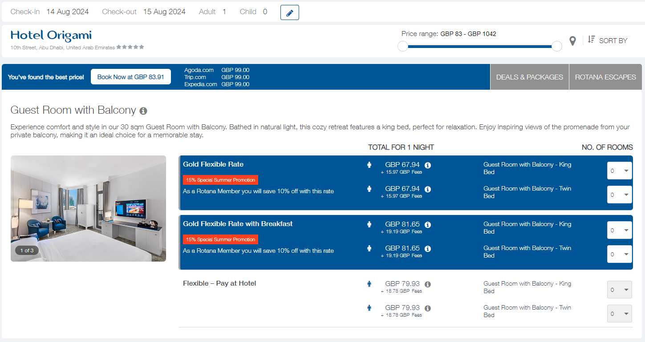The image size is (645, 342).
Task: Click the person icon on Pay at Hotel Twin Bed row
Action: pyautogui.click(x=369, y=308)
